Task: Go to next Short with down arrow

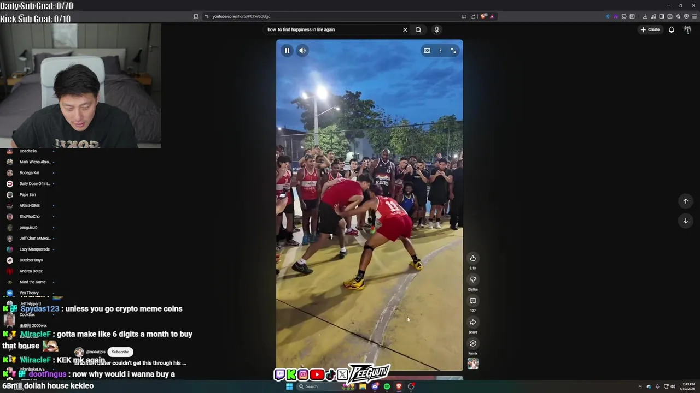Action: pyautogui.click(x=686, y=221)
